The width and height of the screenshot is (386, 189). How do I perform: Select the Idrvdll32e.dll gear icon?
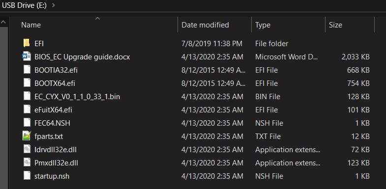(x=27, y=149)
